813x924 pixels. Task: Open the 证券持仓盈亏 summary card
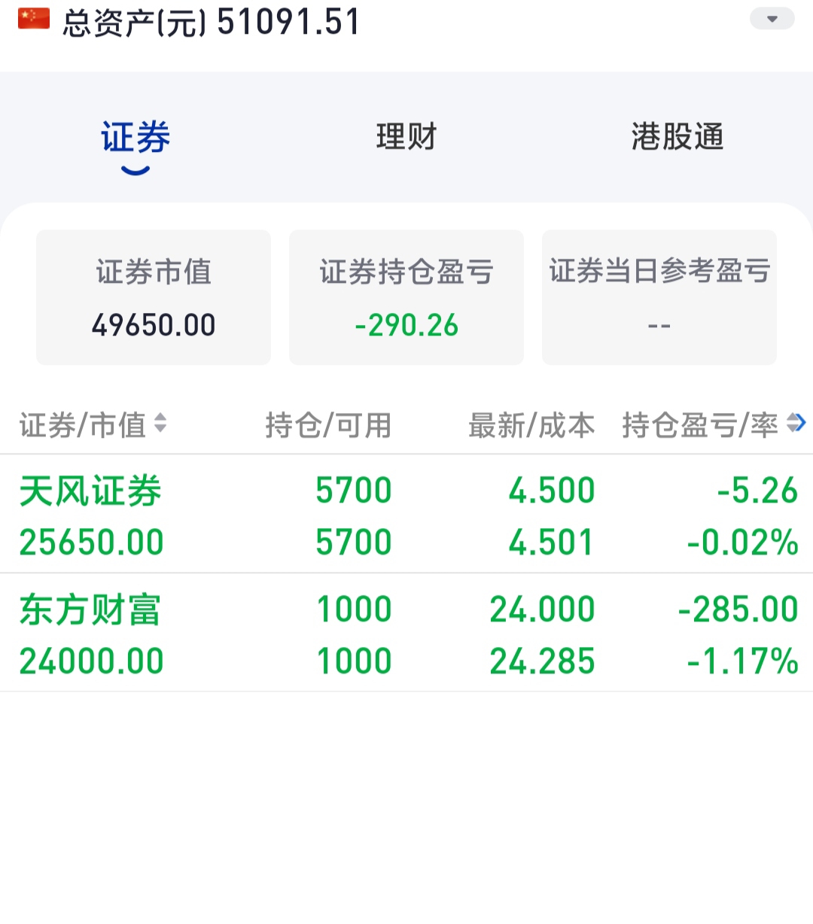(406, 297)
